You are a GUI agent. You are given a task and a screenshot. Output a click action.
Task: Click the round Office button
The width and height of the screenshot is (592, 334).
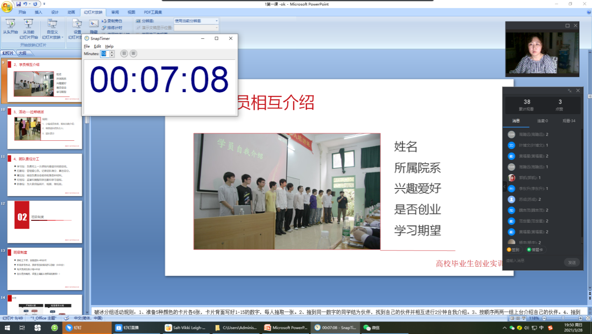(7, 7)
